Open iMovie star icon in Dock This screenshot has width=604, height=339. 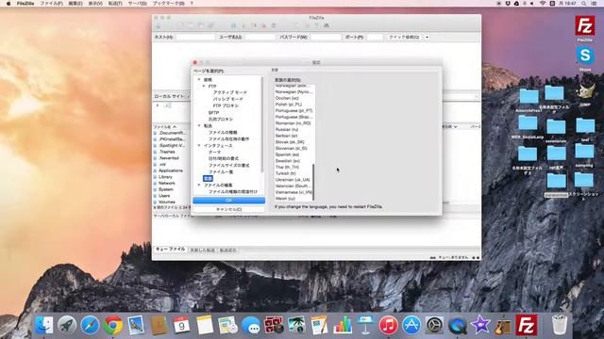[480, 325]
